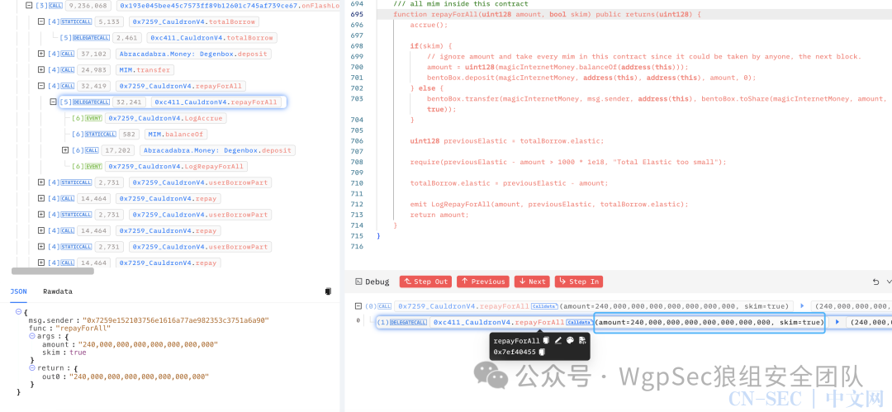Click the play arrow on debug row (0) CALL
892x412 pixels.
coord(801,306)
